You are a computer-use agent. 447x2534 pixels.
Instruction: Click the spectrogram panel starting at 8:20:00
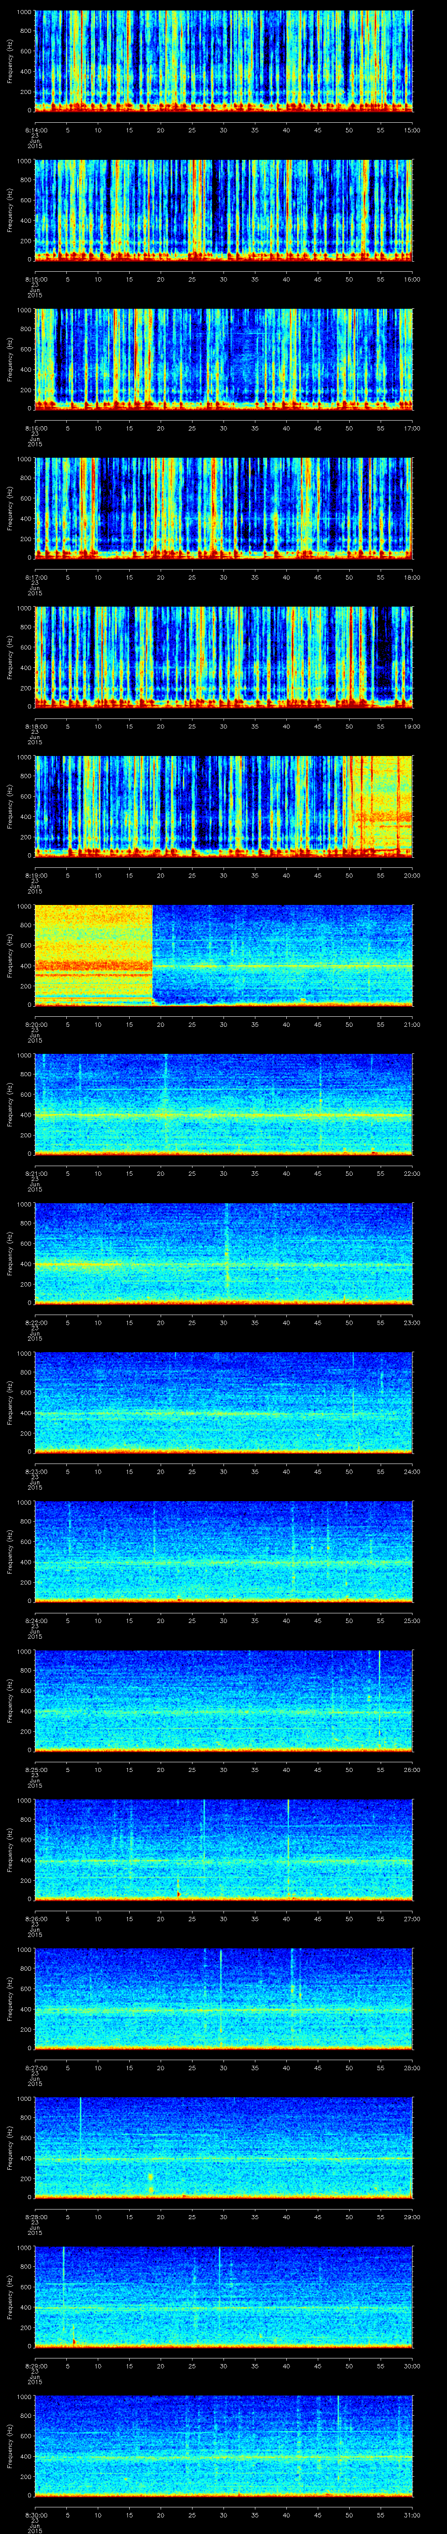coord(224,955)
